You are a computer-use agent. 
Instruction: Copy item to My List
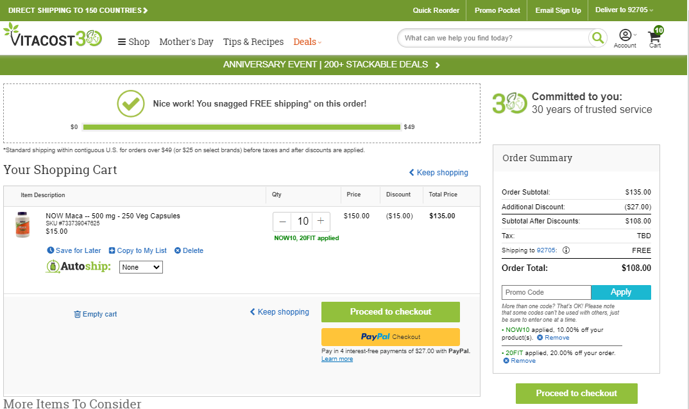click(137, 250)
